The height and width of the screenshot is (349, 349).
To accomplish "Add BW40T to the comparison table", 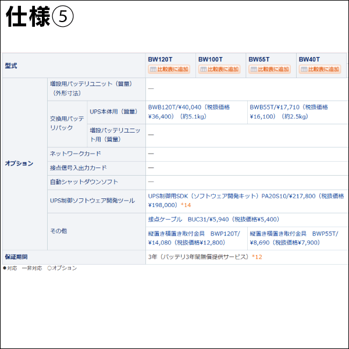I will pos(320,69).
